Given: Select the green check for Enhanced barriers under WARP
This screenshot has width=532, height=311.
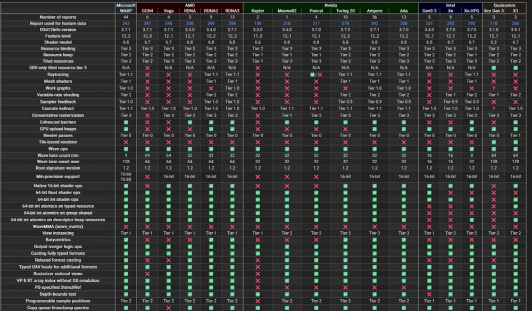Looking at the screenshot, I should click(x=126, y=122).
